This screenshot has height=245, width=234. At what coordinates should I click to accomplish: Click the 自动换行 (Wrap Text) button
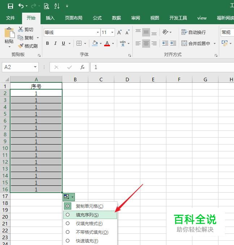[x=193, y=32]
